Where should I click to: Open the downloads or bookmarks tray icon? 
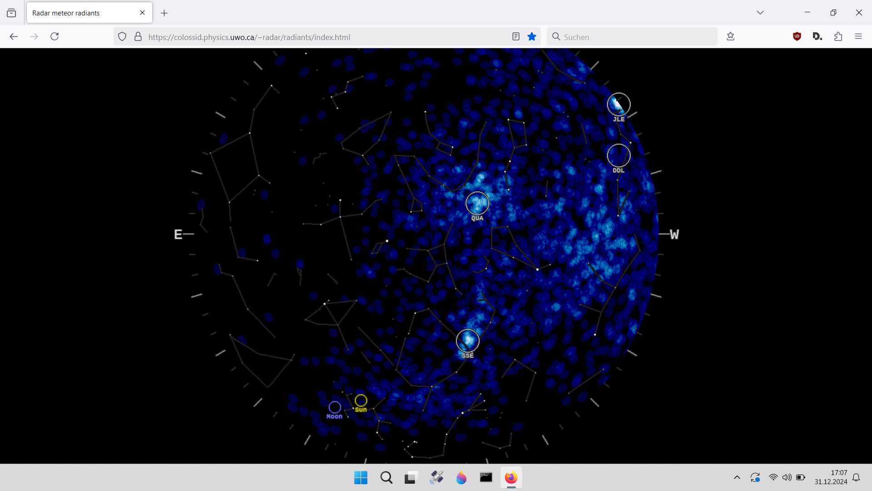click(731, 37)
